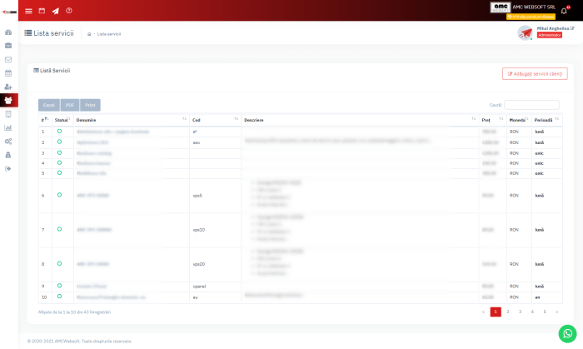This screenshot has width=583, height=349.
Task: Toggle status circle for service row 10
Action: click(59, 296)
